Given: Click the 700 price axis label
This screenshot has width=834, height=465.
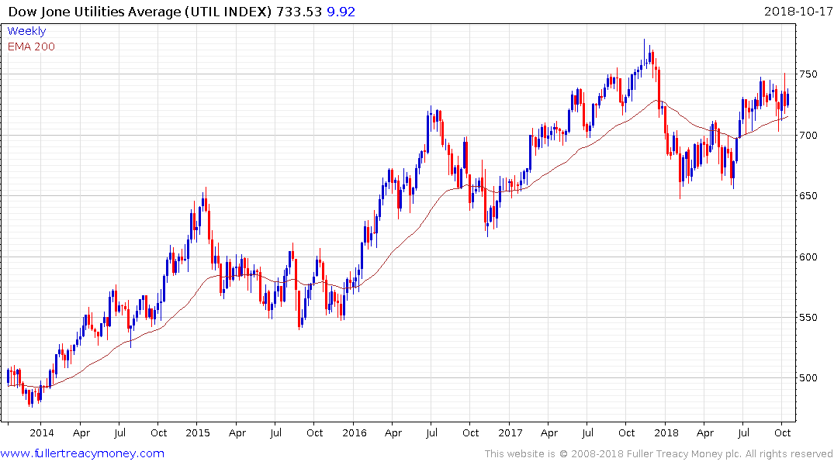Looking at the screenshot, I should [808, 136].
